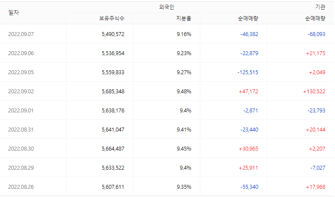Select the date 2022.09.02

[x=21, y=92]
